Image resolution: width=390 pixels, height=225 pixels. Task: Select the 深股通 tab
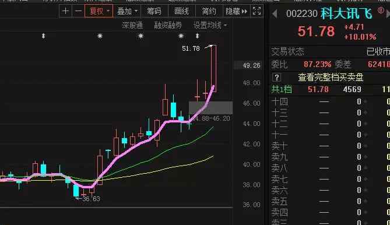[132, 25]
